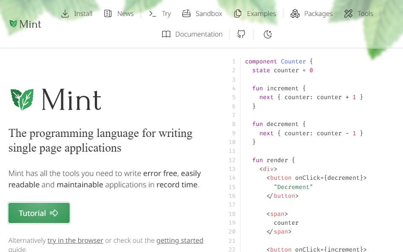Click the Documentation book icon
This screenshot has width=403, height=252.
point(166,34)
